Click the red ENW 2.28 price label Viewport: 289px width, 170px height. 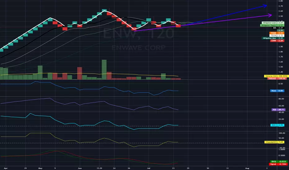click(x=277, y=40)
